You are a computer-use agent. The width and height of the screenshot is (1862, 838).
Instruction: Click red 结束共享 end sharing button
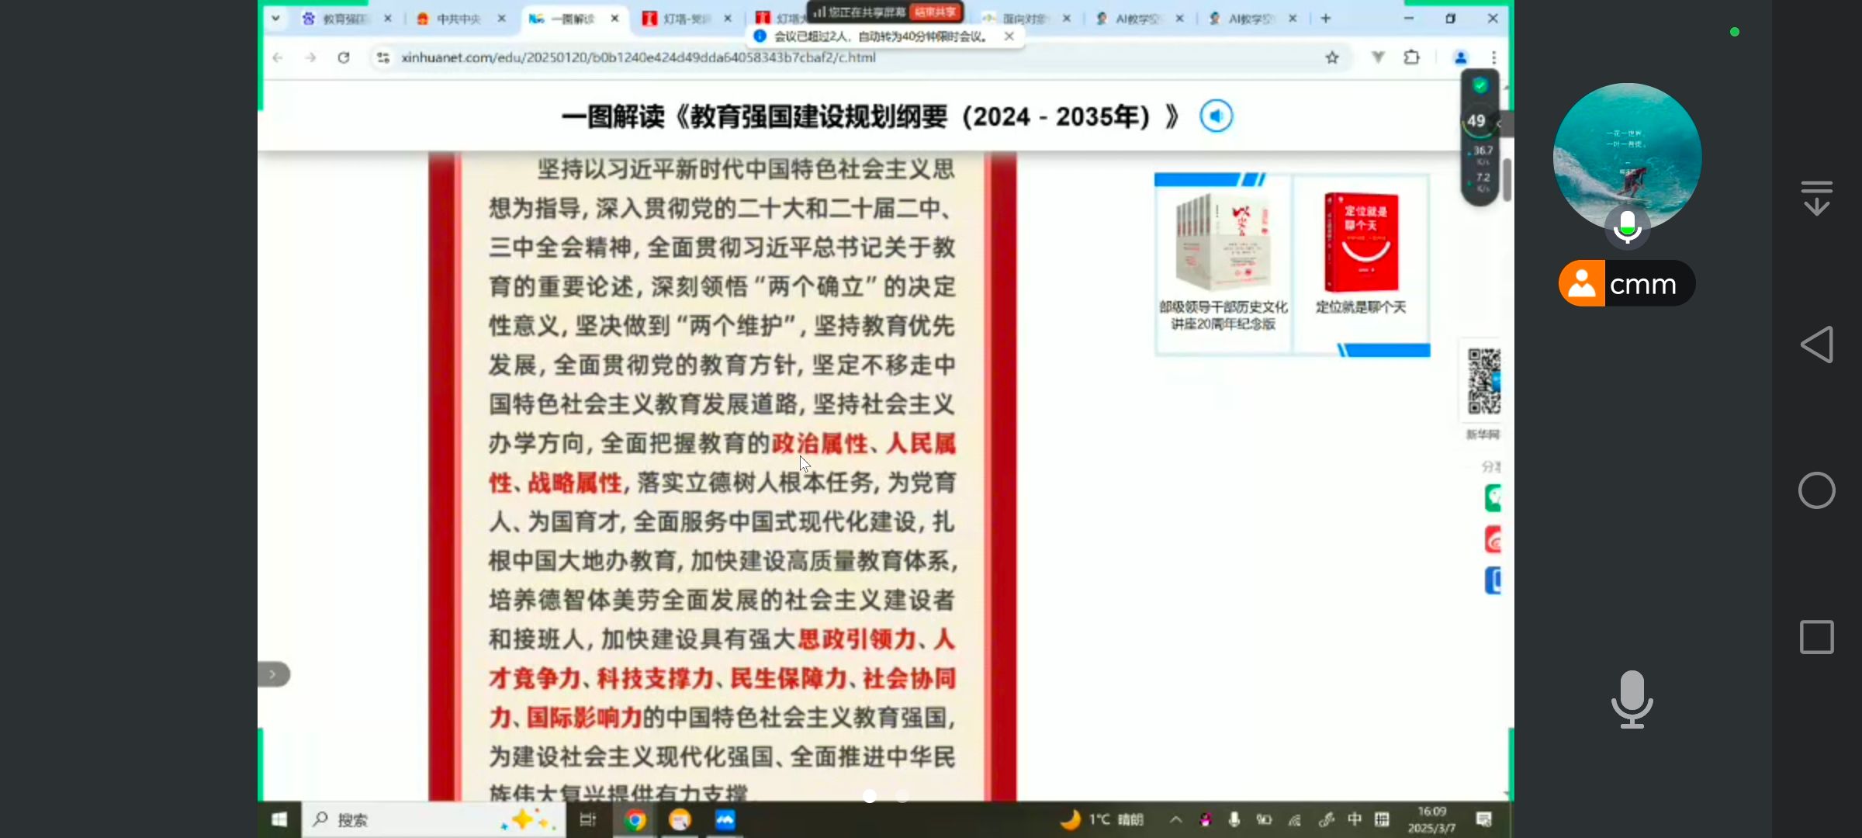coord(936,12)
